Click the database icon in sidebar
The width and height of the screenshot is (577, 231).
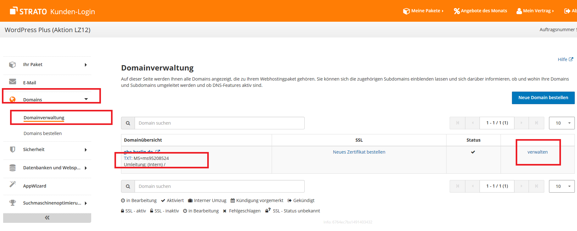pyautogui.click(x=13, y=168)
